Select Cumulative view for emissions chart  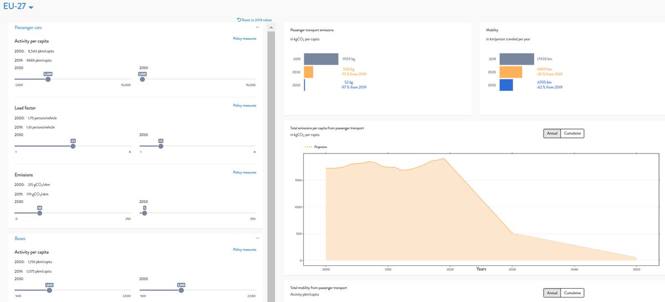(572, 134)
